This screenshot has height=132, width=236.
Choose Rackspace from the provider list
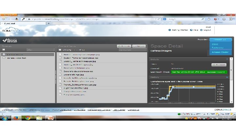coord(218,48)
